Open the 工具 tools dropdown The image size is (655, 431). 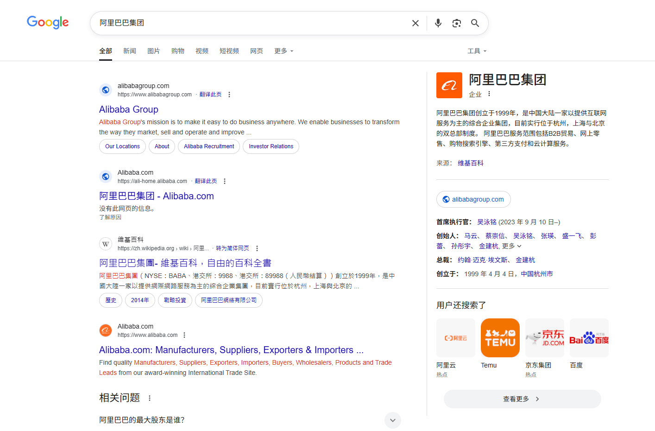tap(477, 51)
